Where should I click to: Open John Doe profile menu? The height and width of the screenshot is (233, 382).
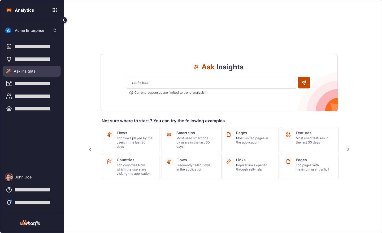pos(32,177)
